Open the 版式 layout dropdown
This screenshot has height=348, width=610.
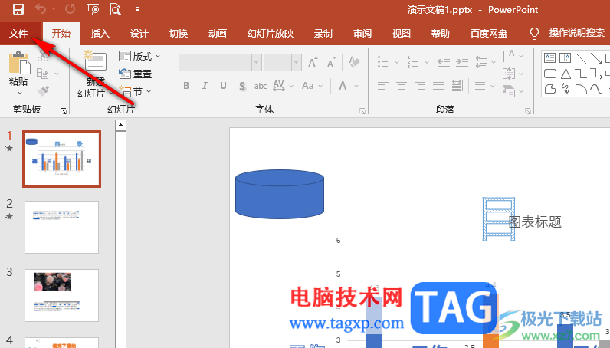[x=139, y=57]
